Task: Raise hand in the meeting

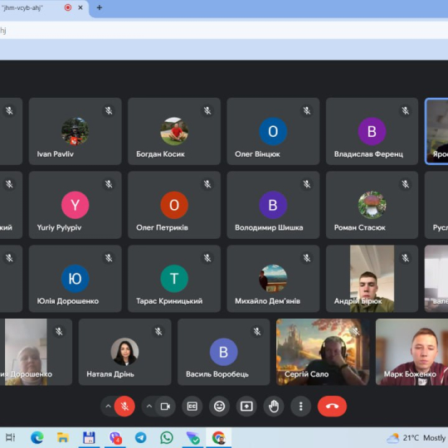Action: click(x=274, y=406)
